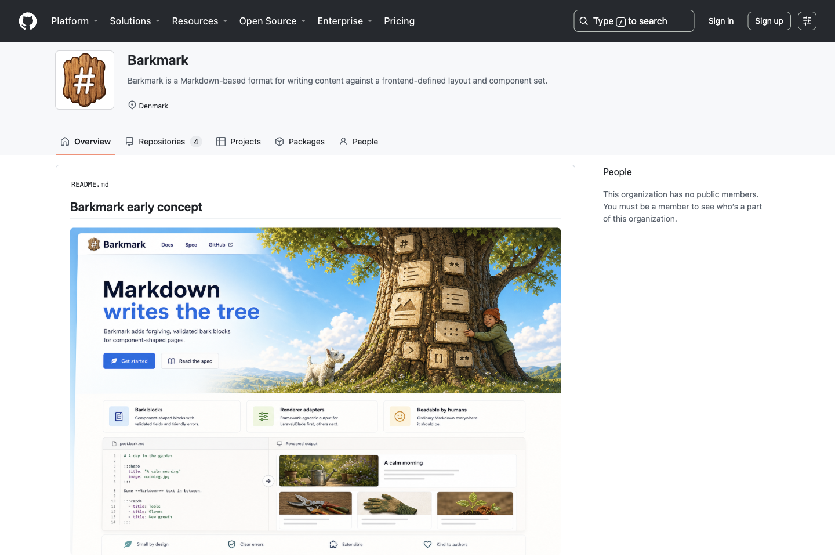Click the book icon in Read the spec
This screenshot has width=835, height=557.
172,361
